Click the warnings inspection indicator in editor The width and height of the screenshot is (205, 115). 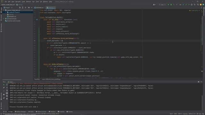193,11
